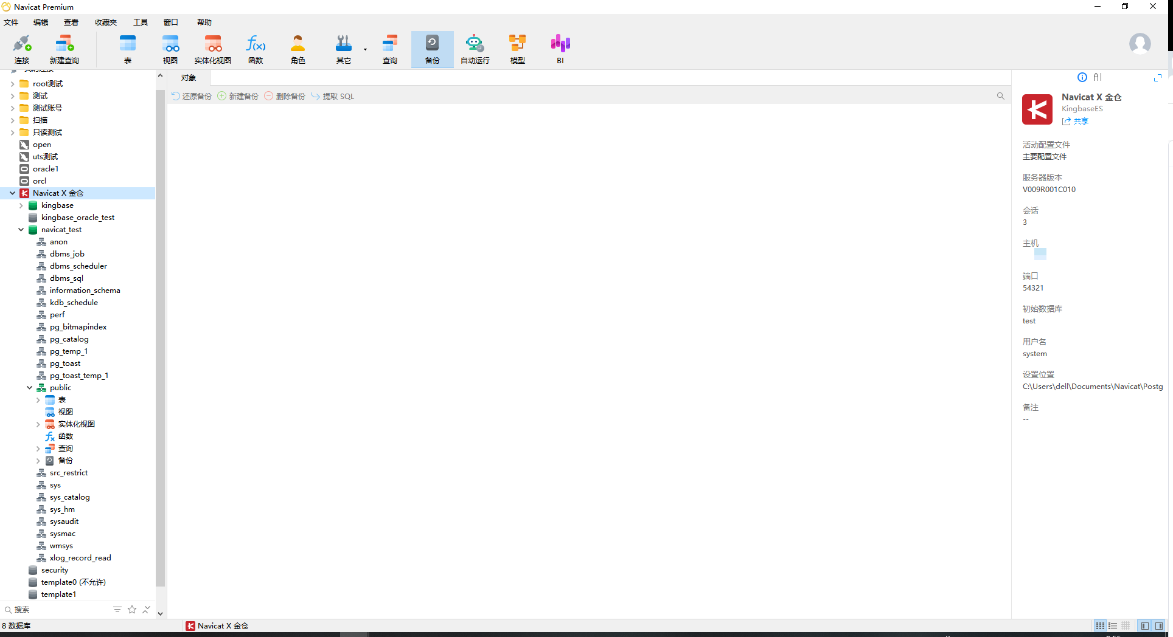Select the 函数 node under public
1173x637 pixels.
pyautogui.click(x=66, y=436)
